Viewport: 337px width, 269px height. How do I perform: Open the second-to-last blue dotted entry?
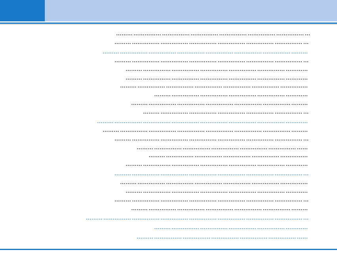(231, 228)
